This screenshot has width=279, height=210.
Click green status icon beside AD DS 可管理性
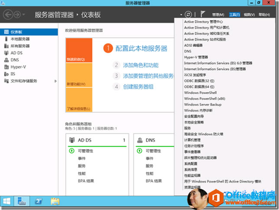pos(72,151)
